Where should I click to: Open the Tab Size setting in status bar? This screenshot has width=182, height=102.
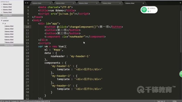pos(161,101)
